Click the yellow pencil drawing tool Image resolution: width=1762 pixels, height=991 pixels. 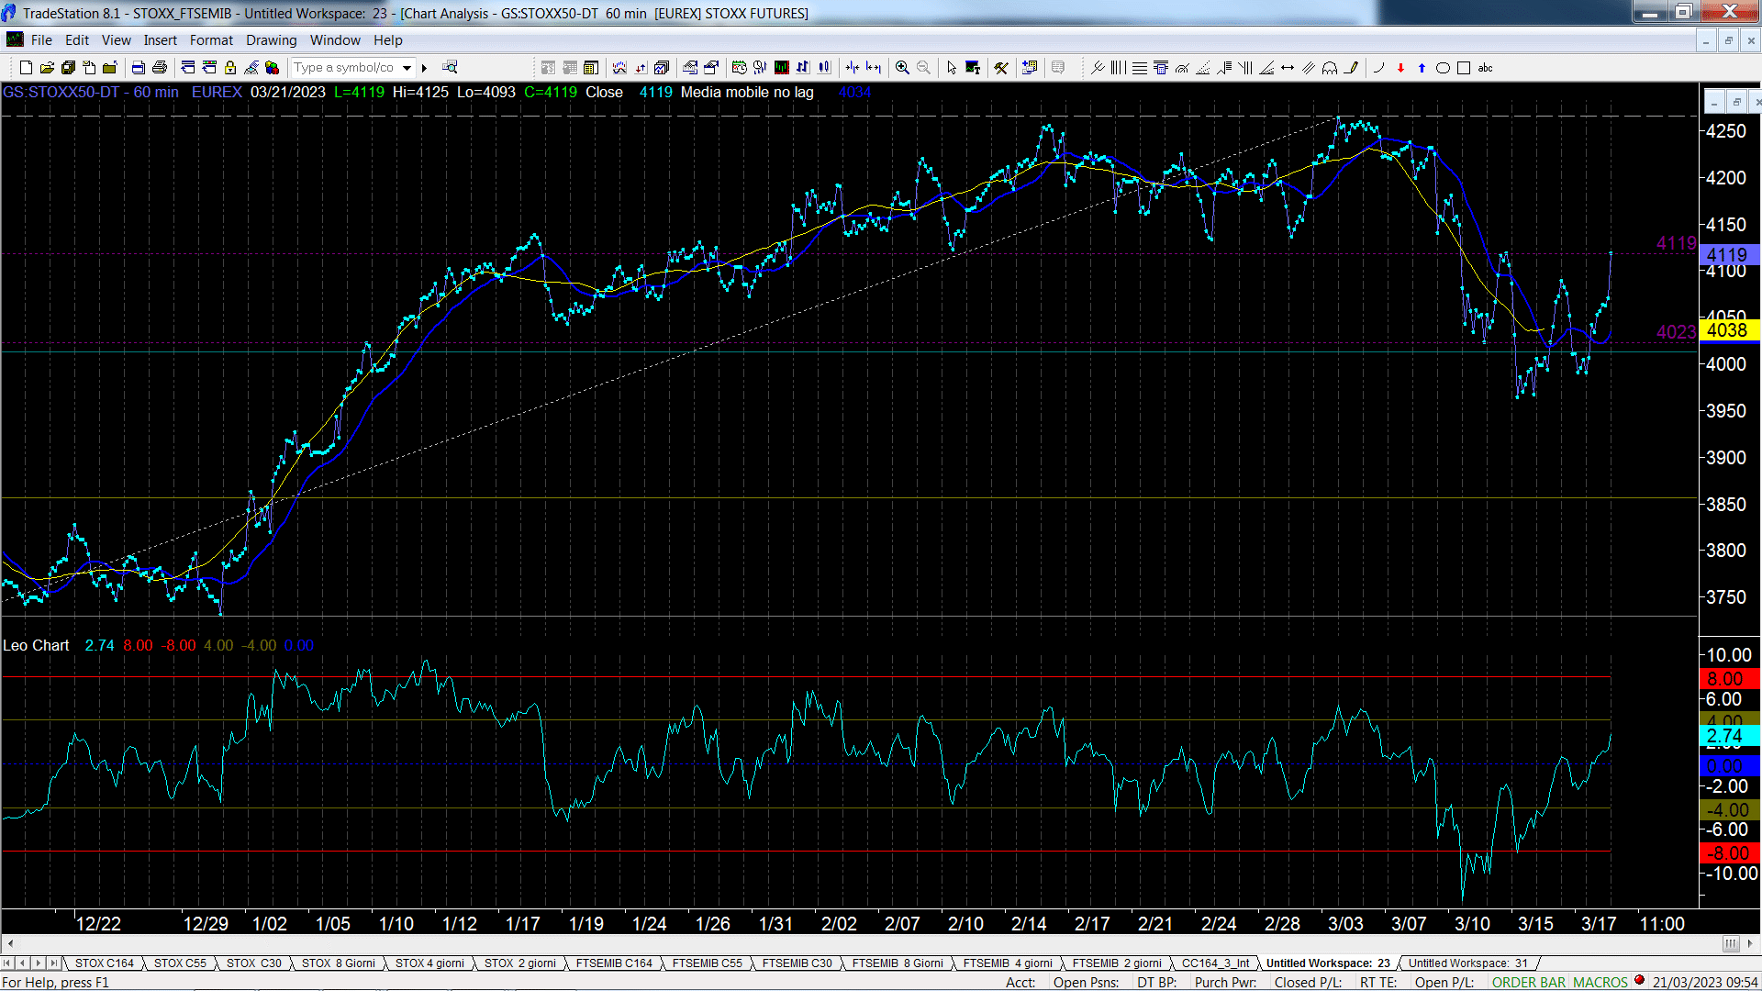(1351, 68)
